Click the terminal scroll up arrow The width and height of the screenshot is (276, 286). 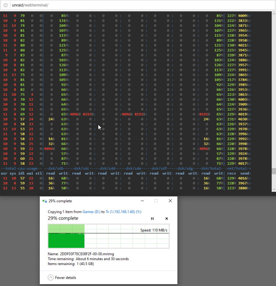[274, 14]
